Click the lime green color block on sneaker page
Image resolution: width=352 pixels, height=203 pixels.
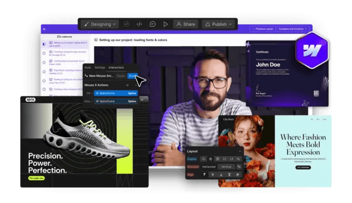coord(124,141)
